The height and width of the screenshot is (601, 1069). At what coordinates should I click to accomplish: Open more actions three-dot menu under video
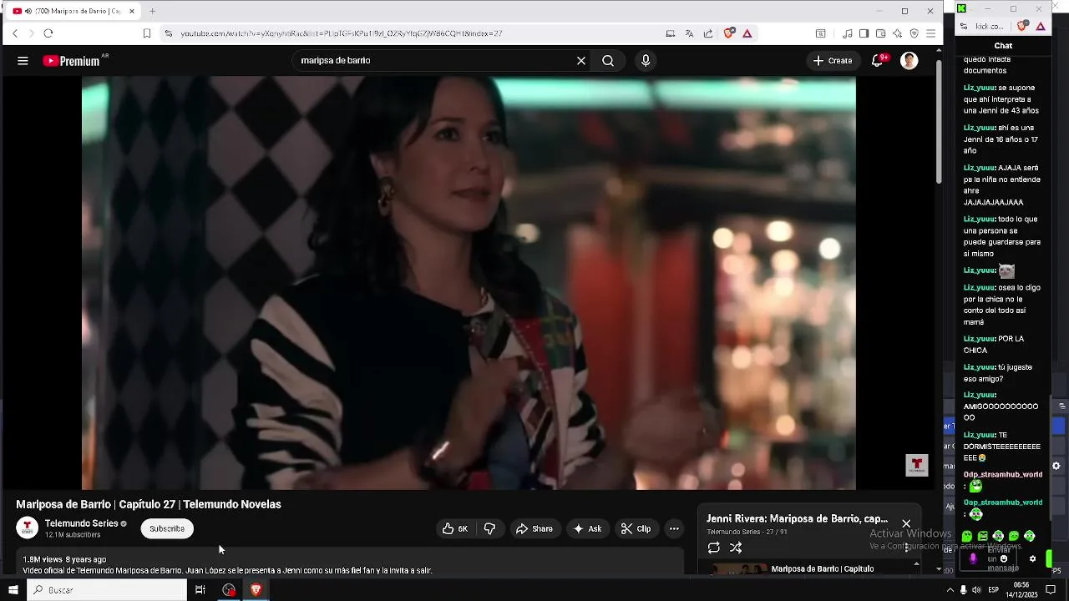[674, 528]
